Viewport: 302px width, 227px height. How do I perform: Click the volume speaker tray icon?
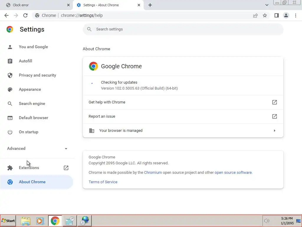(x=267, y=220)
